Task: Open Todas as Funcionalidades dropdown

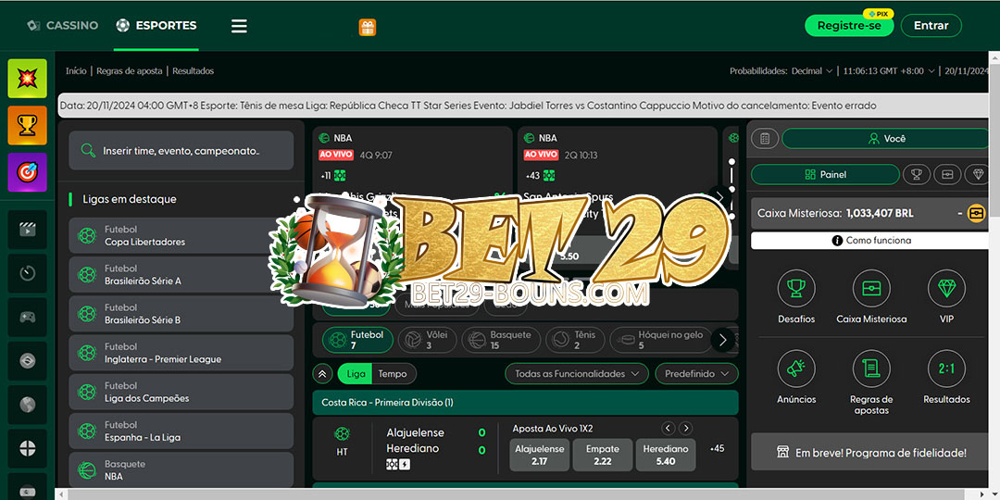Action: click(577, 374)
